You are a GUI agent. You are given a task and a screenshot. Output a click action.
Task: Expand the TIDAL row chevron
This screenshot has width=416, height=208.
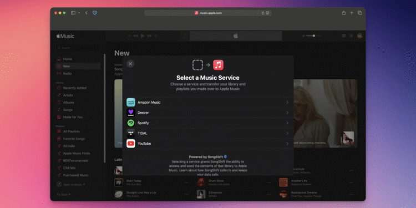pos(287,134)
